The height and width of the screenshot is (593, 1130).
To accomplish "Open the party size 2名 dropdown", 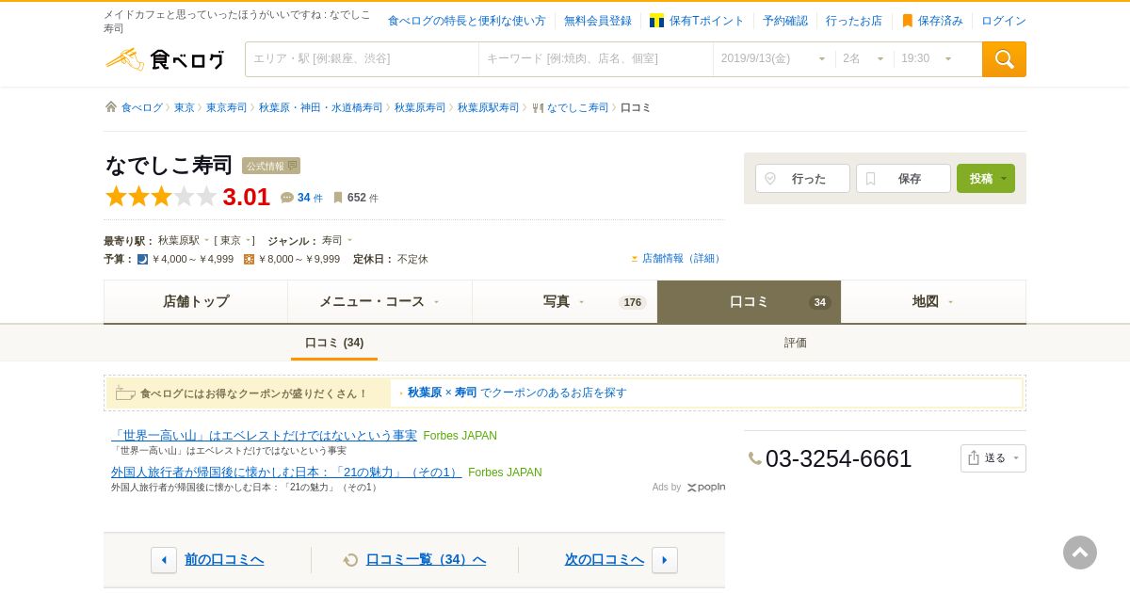I will (x=864, y=59).
